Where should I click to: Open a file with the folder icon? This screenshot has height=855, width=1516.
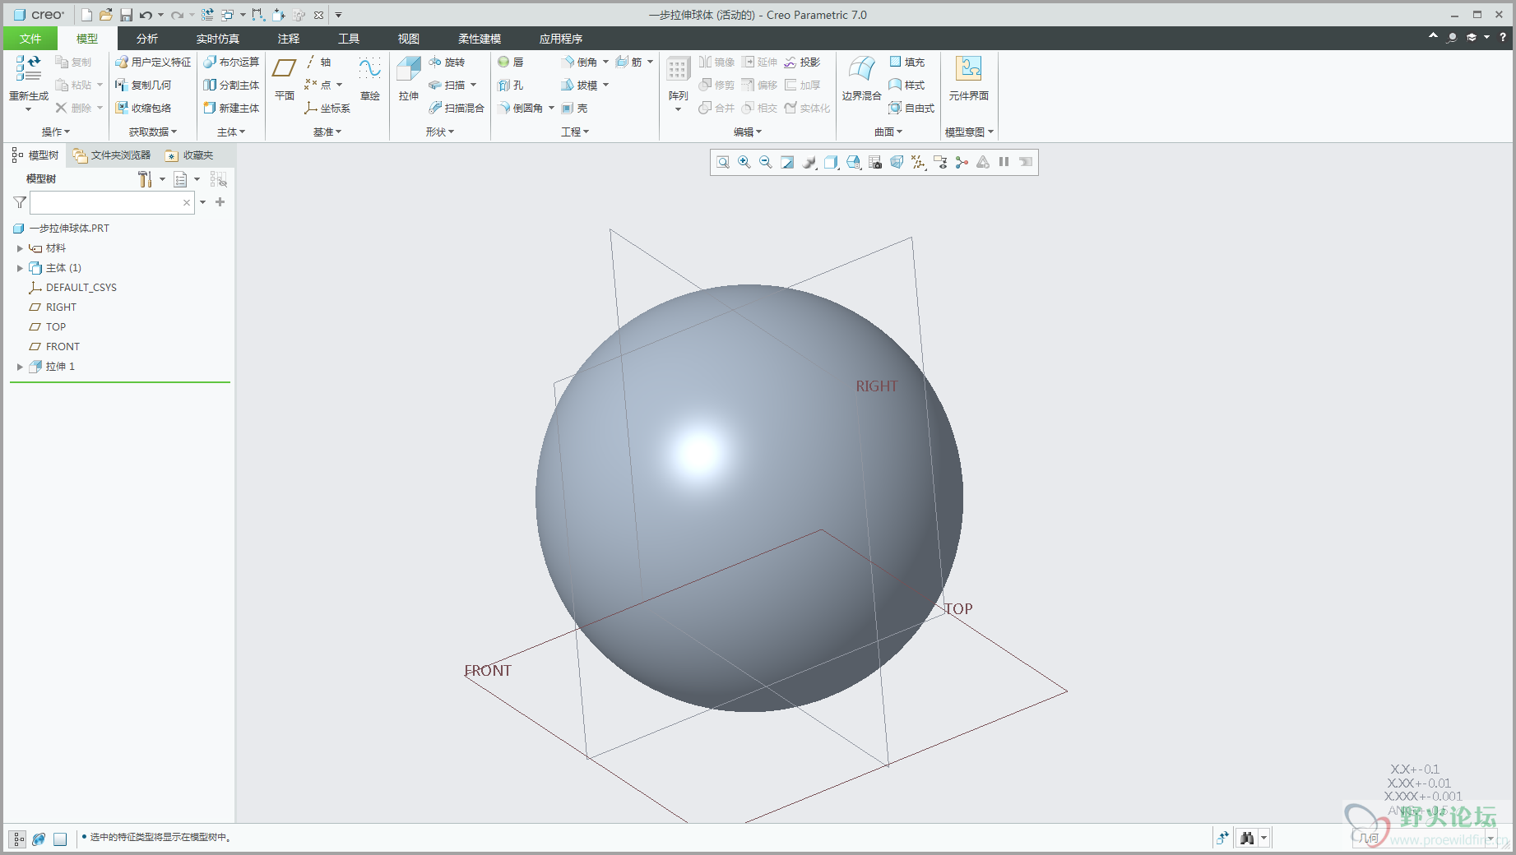click(x=106, y=15)
